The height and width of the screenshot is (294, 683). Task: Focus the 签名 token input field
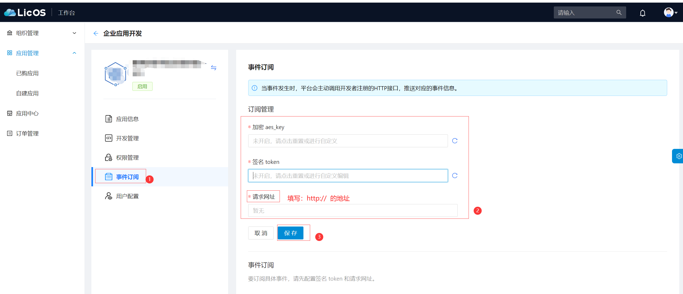coord(348,176)
